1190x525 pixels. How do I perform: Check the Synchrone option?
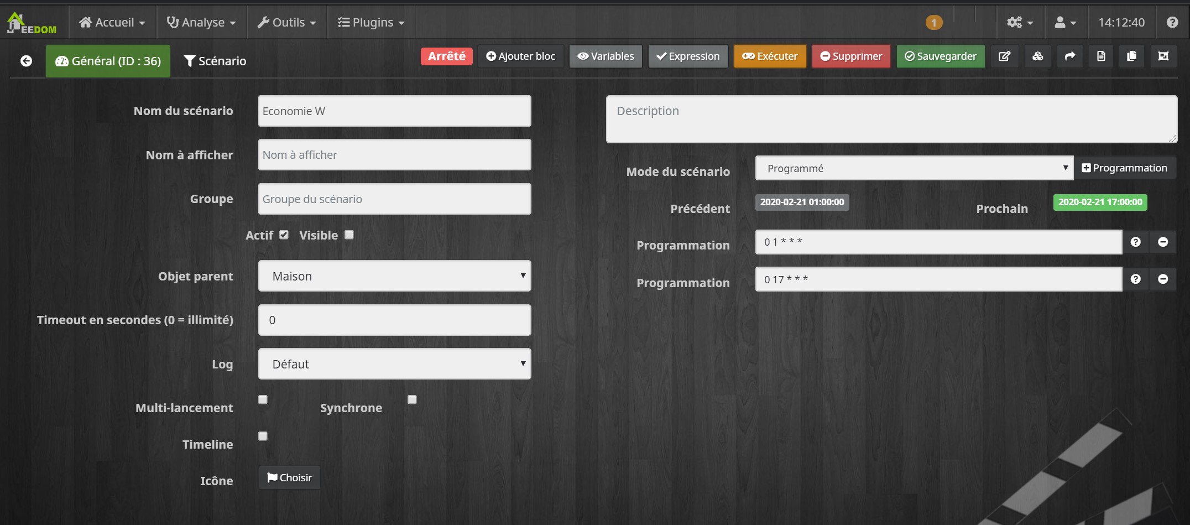pos(412,399)
